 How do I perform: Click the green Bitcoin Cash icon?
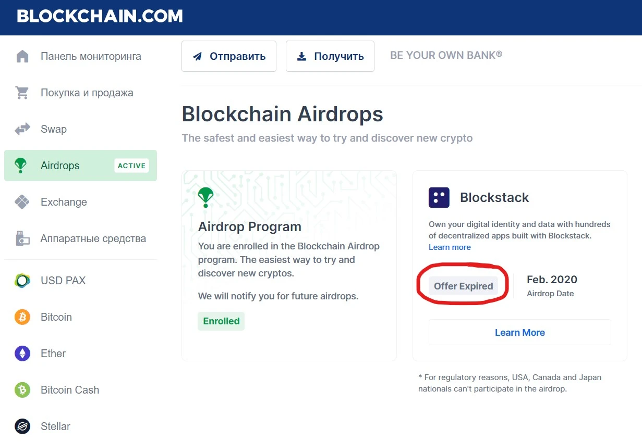coord(22,390)
